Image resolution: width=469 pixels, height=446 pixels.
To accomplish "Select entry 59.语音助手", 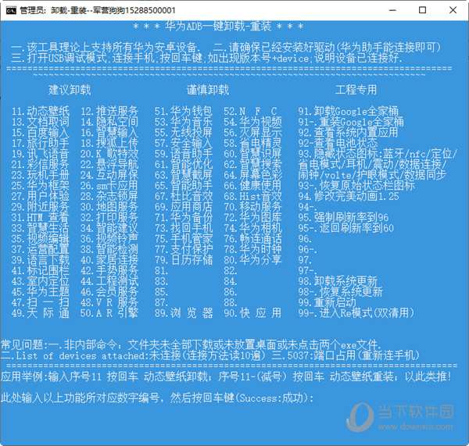I will (x=184, y=154).
